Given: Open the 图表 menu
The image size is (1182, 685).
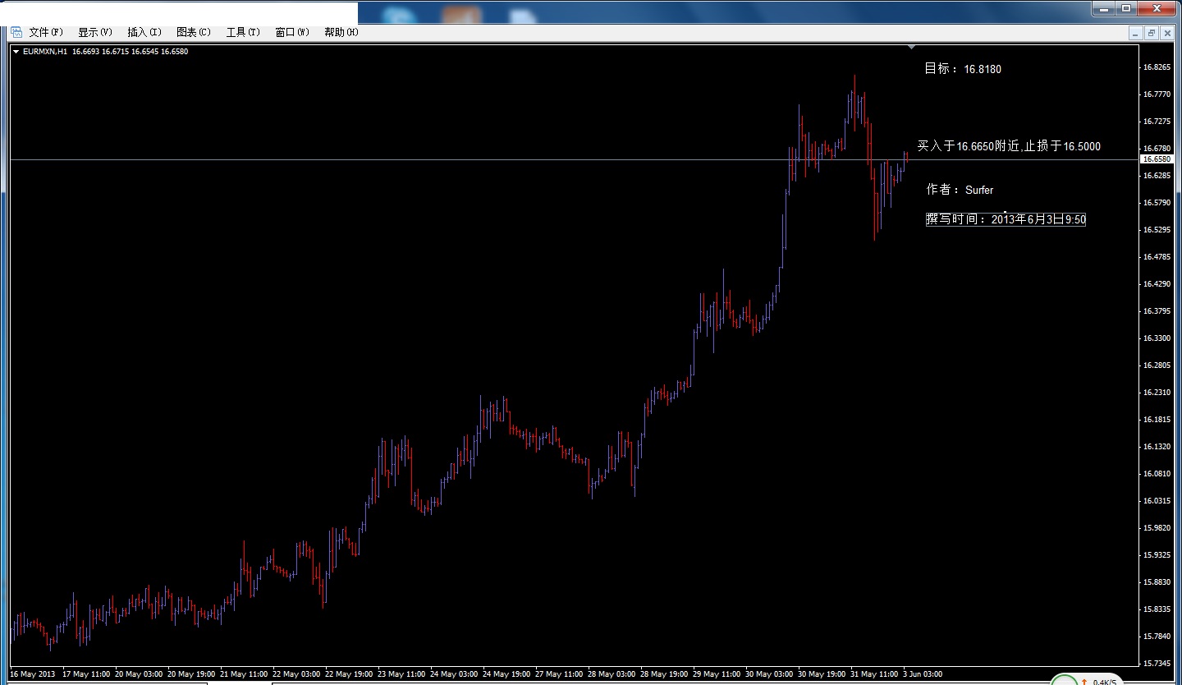Looking at the screenshot, I should tap(193, 32).
